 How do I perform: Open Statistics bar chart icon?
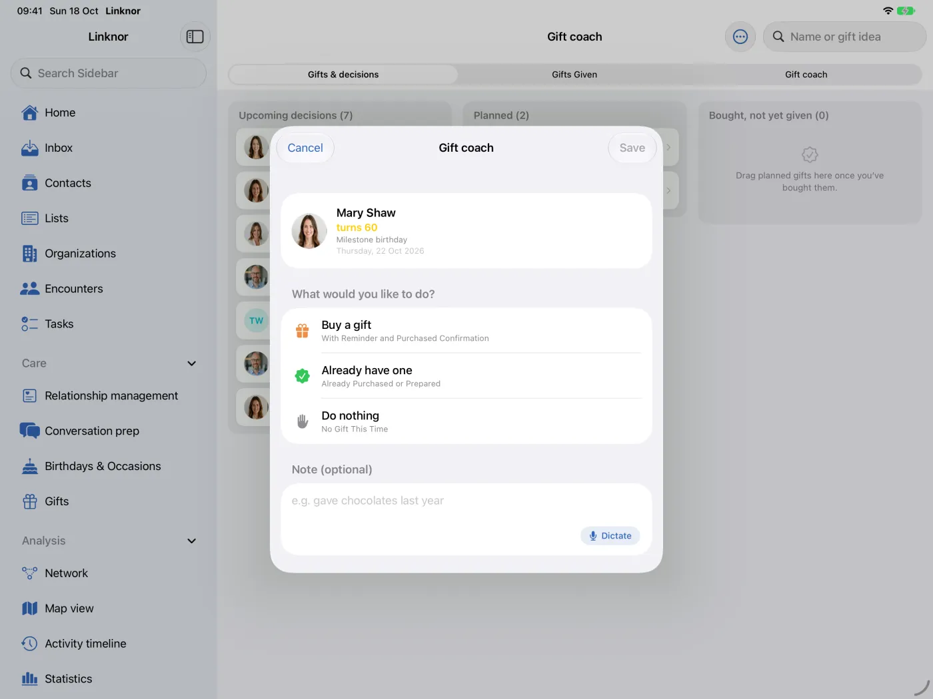coord(30,679)
